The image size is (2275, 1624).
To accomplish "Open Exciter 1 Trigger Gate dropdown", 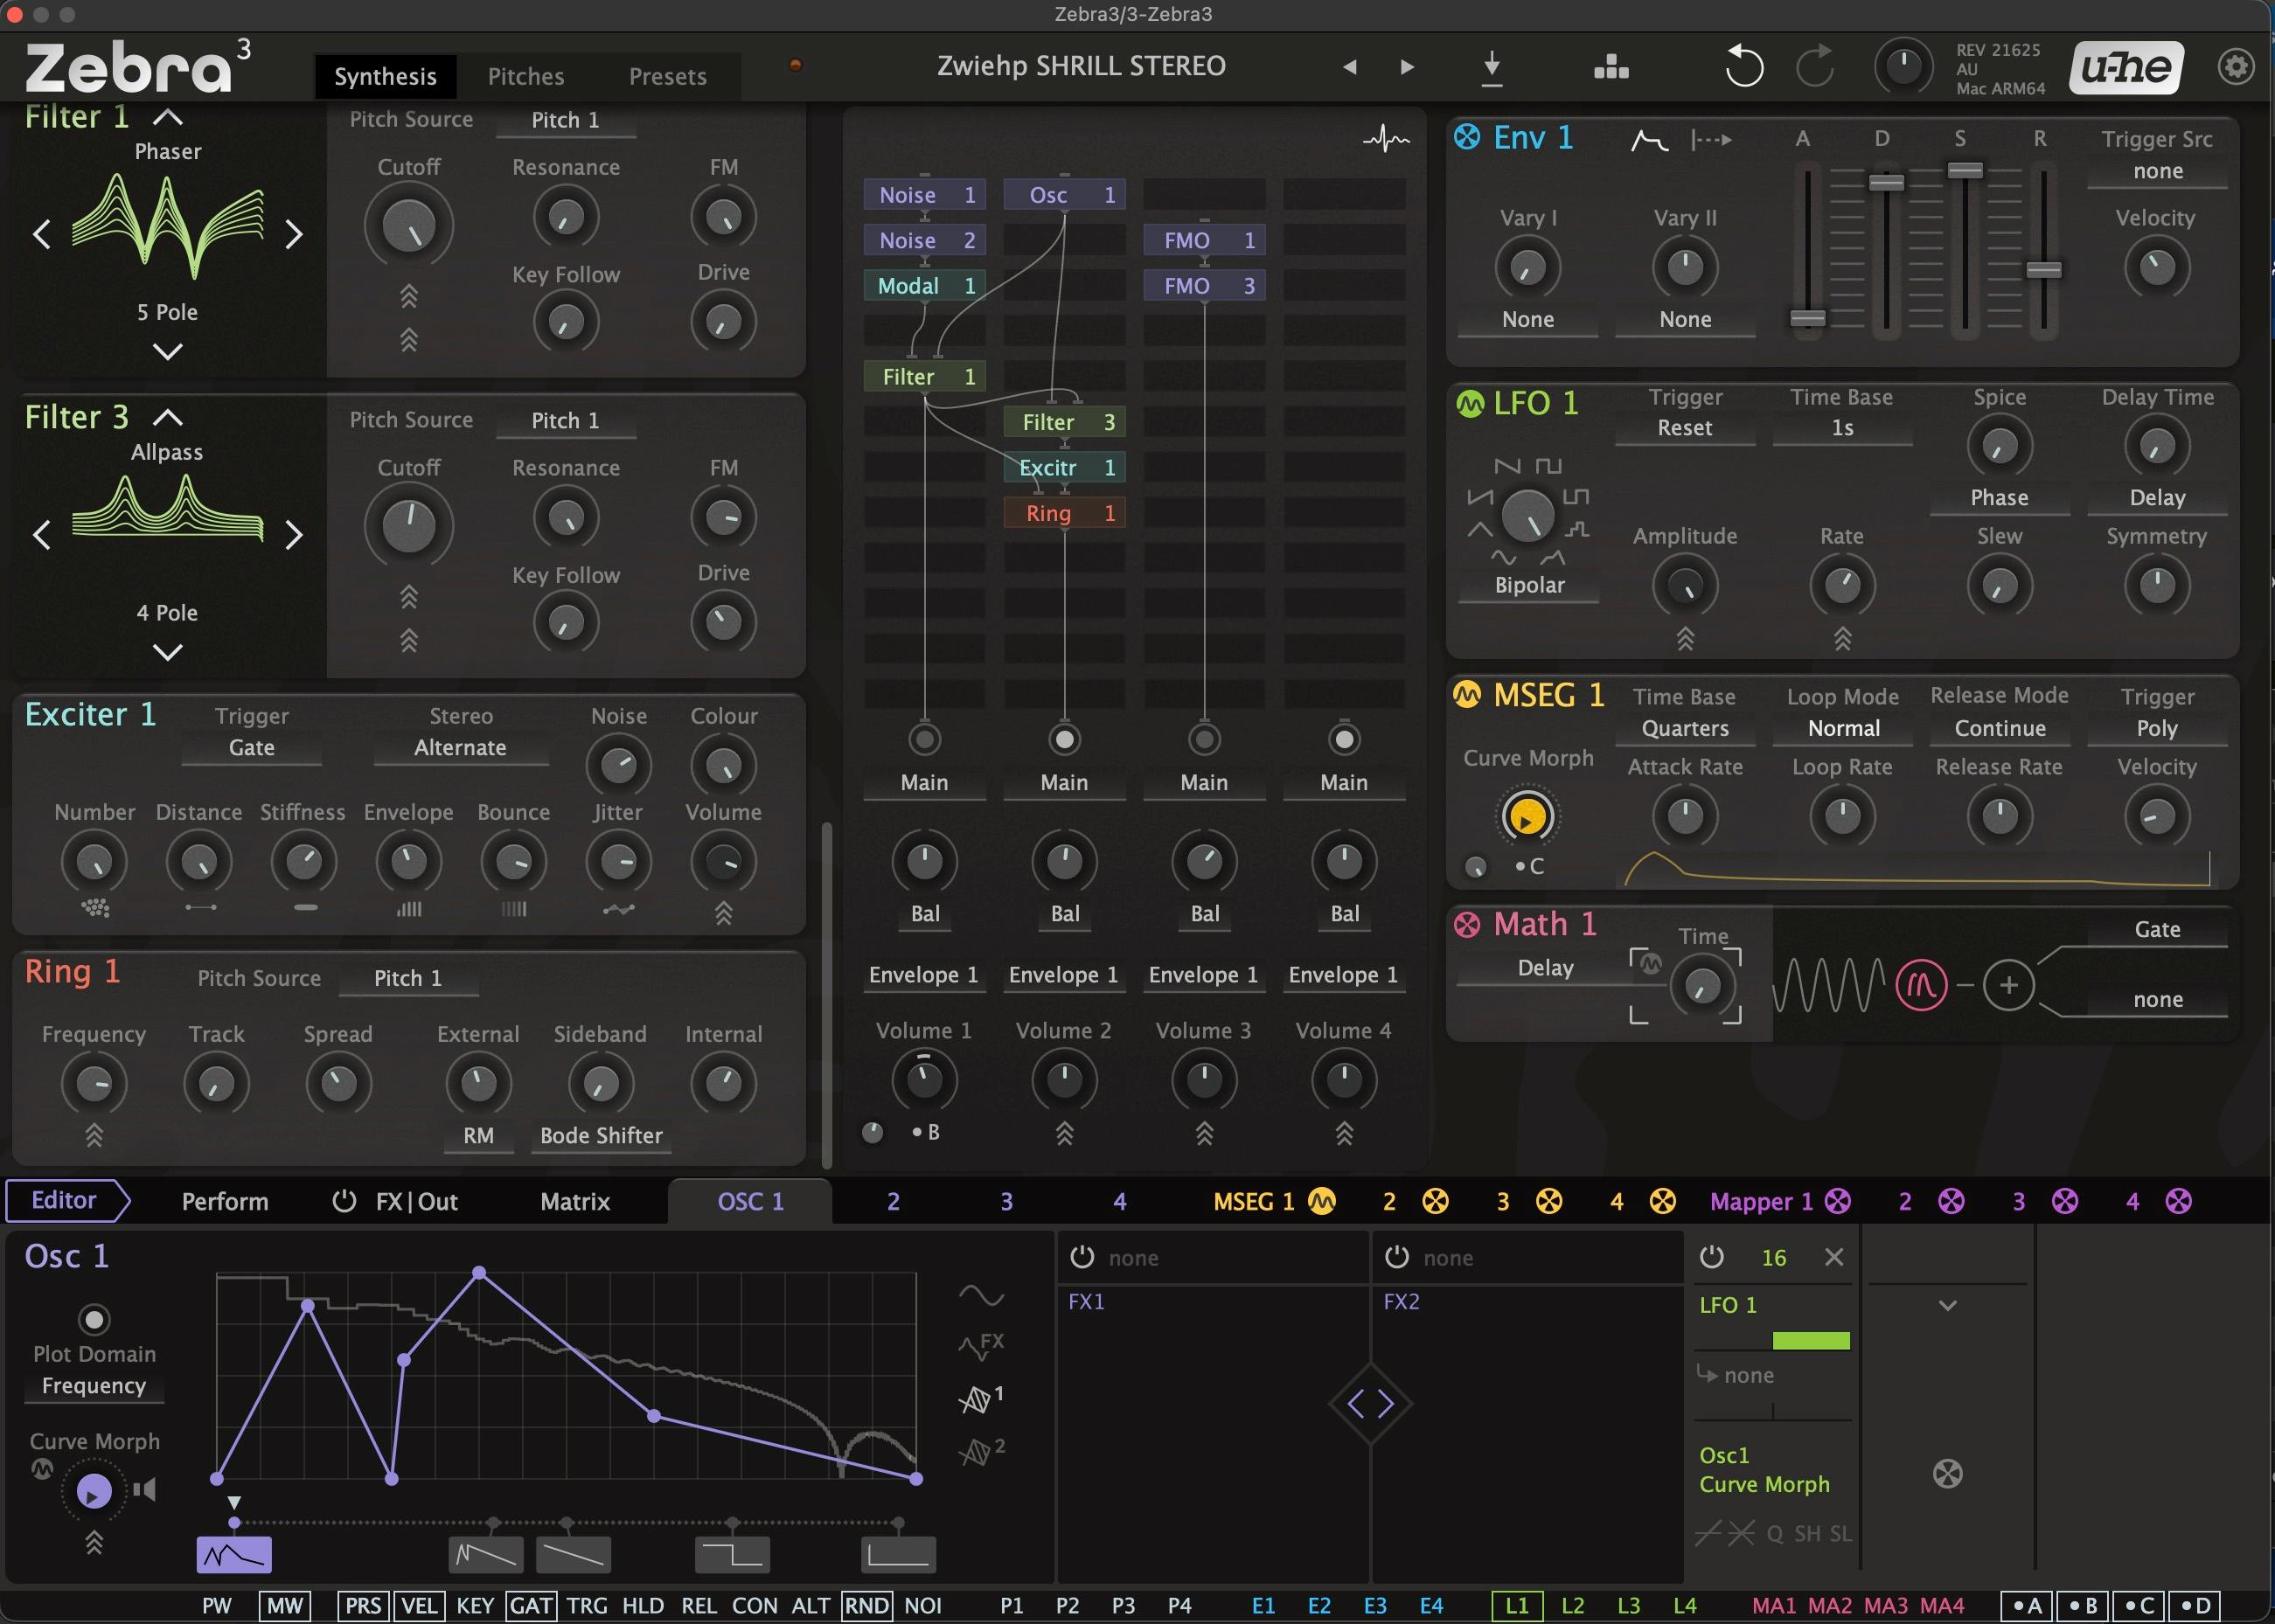I will click(251, 748).
